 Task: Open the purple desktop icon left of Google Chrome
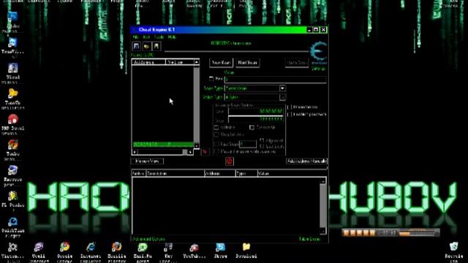pos(39,248)
